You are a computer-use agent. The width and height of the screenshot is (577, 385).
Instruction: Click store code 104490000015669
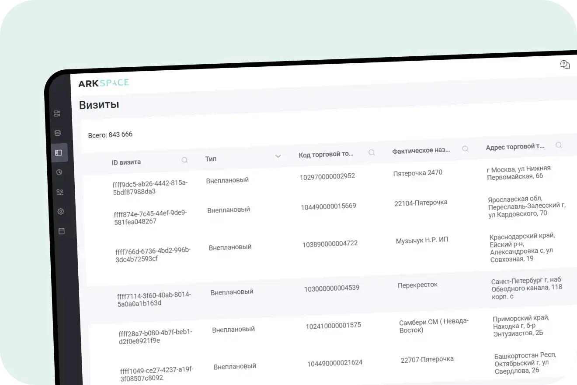tap(328, 206)
